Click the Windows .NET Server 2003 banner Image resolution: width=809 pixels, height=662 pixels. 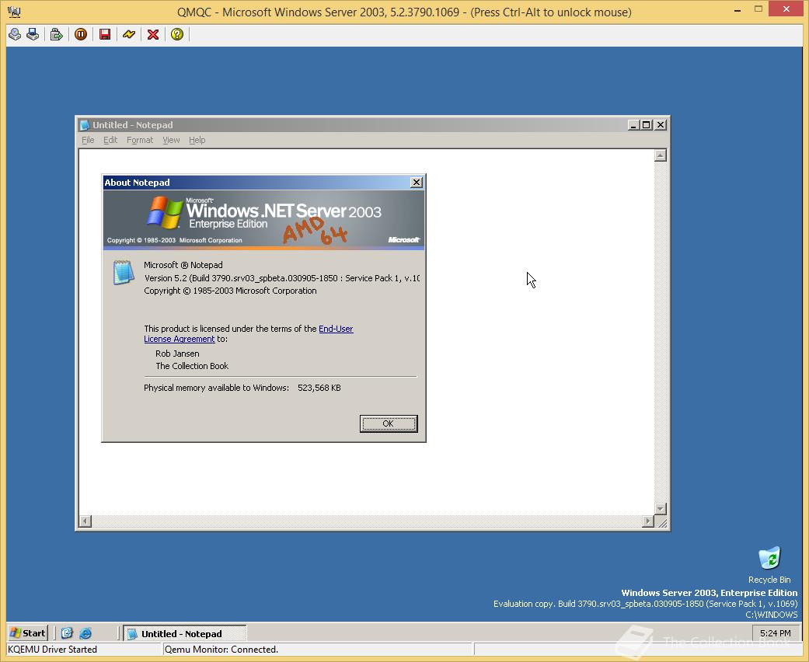(263, 220)
